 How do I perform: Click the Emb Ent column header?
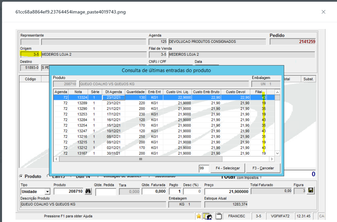pyautogui.click(x=154, y=92)
